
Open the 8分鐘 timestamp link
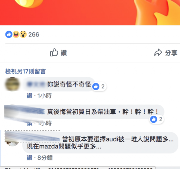coord(45,158)
